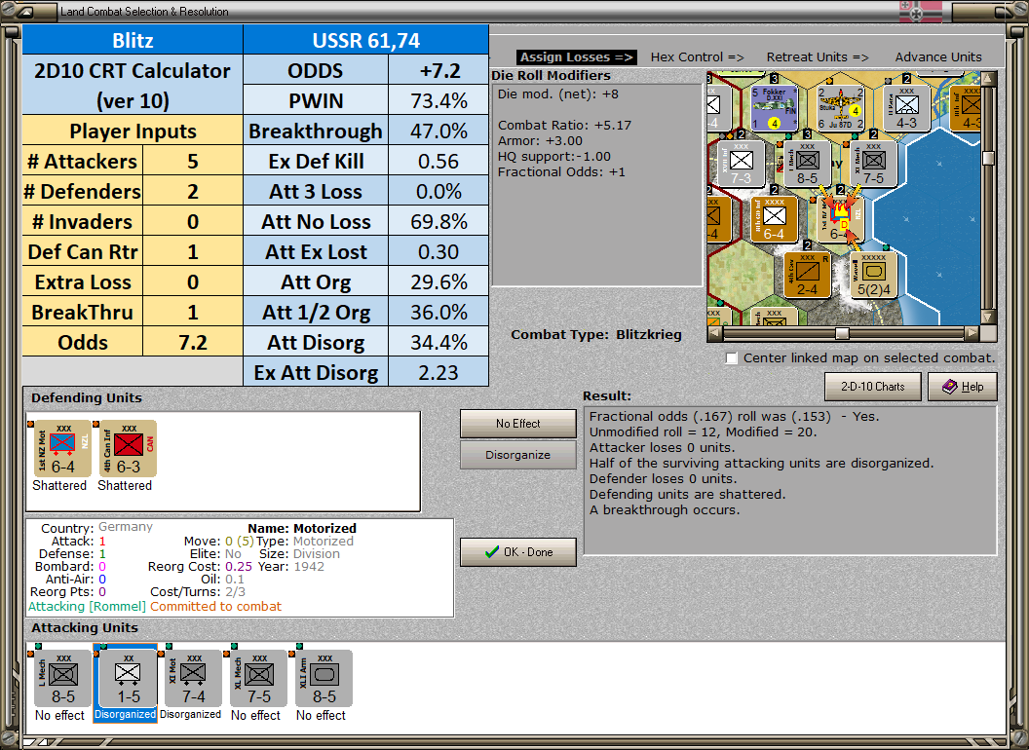Open the Help book button

[962, 387]
